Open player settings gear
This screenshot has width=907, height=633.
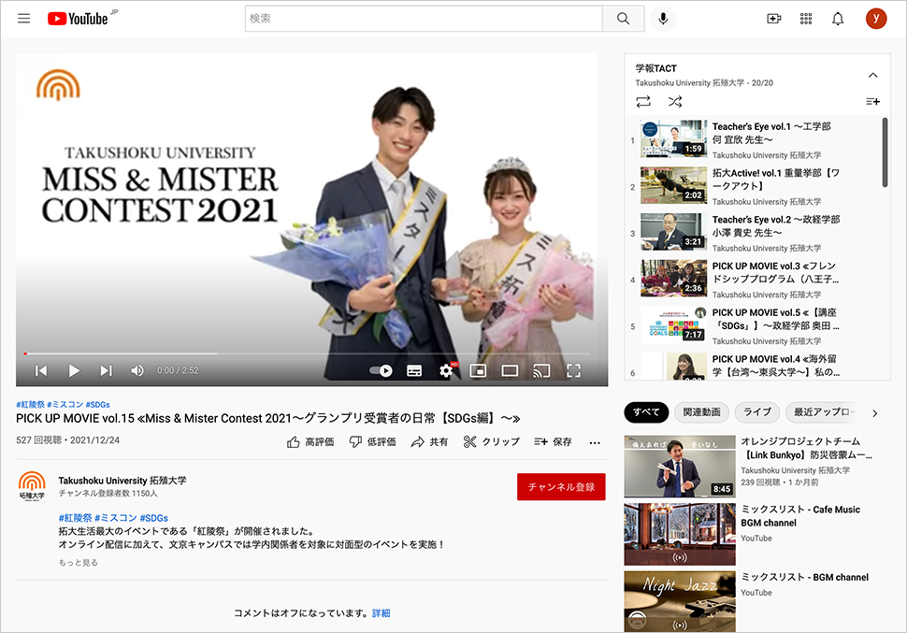click(446, 370)
